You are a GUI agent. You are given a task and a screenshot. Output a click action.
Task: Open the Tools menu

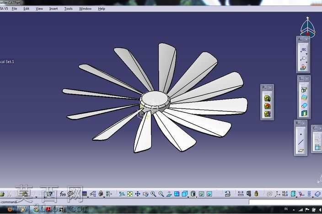tap(69, 9)
